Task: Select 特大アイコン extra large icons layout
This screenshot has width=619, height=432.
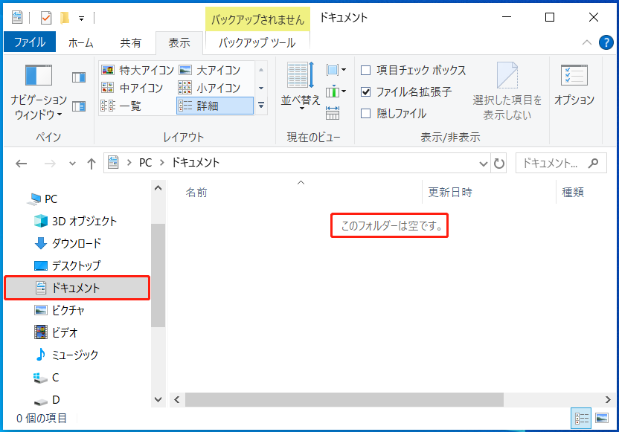Action: [x=138, y=70]
